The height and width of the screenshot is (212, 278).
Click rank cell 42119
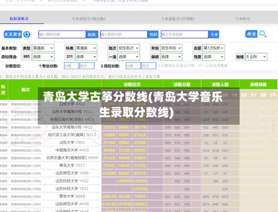tap(109, 158)
